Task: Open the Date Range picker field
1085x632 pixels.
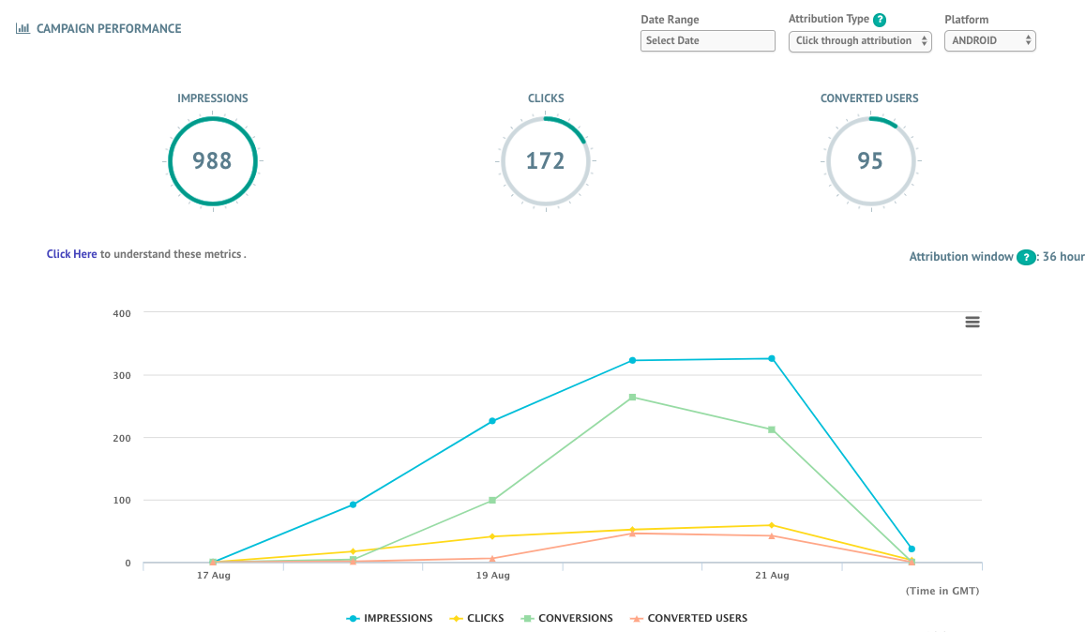Action: (x=707, y=41)
